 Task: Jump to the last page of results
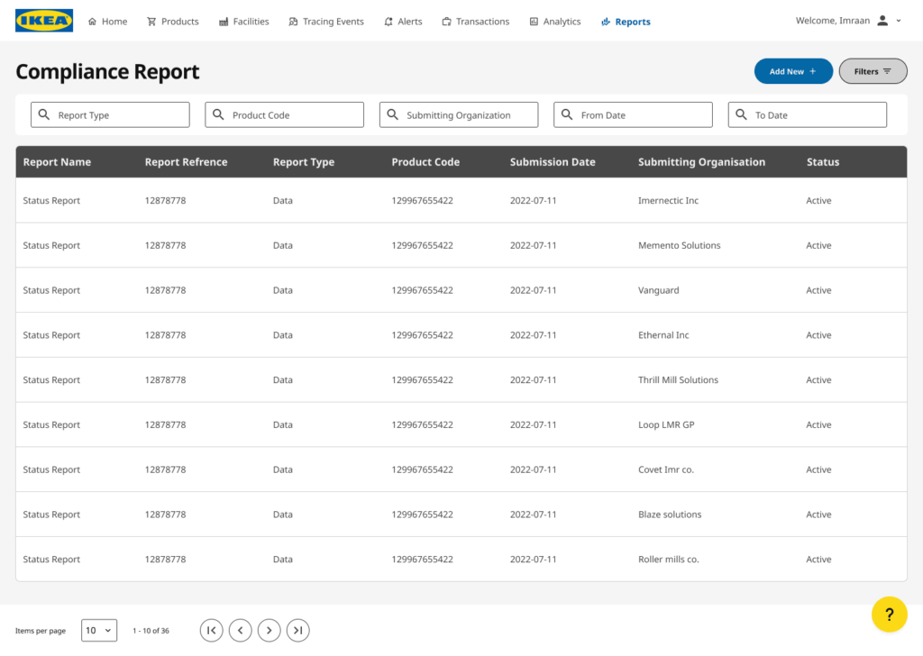click(297, 630)
